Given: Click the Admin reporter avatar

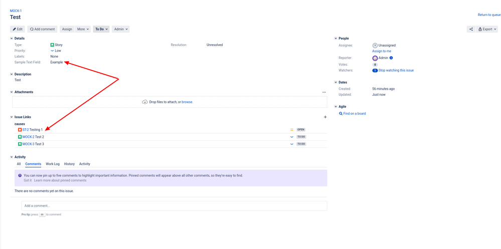Looking at the screenshot, I should 375,58.
